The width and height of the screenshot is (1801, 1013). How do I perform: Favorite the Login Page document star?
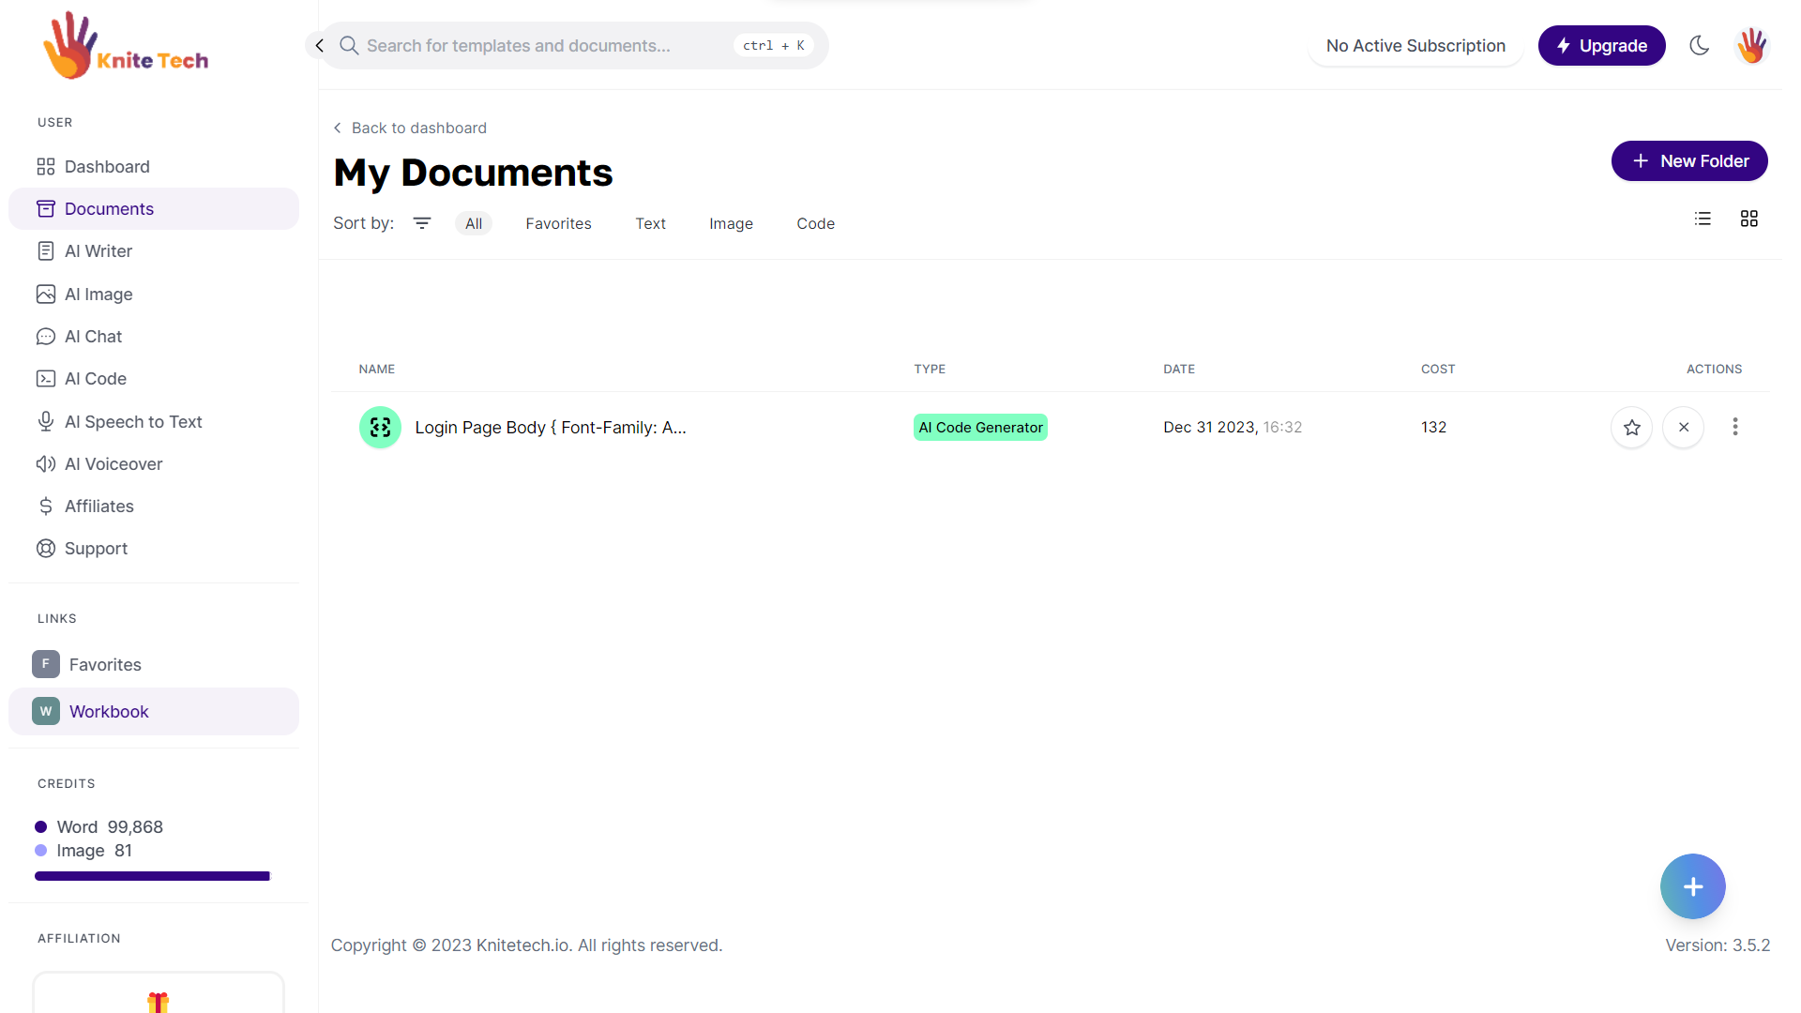click(x=1632, y=428)
